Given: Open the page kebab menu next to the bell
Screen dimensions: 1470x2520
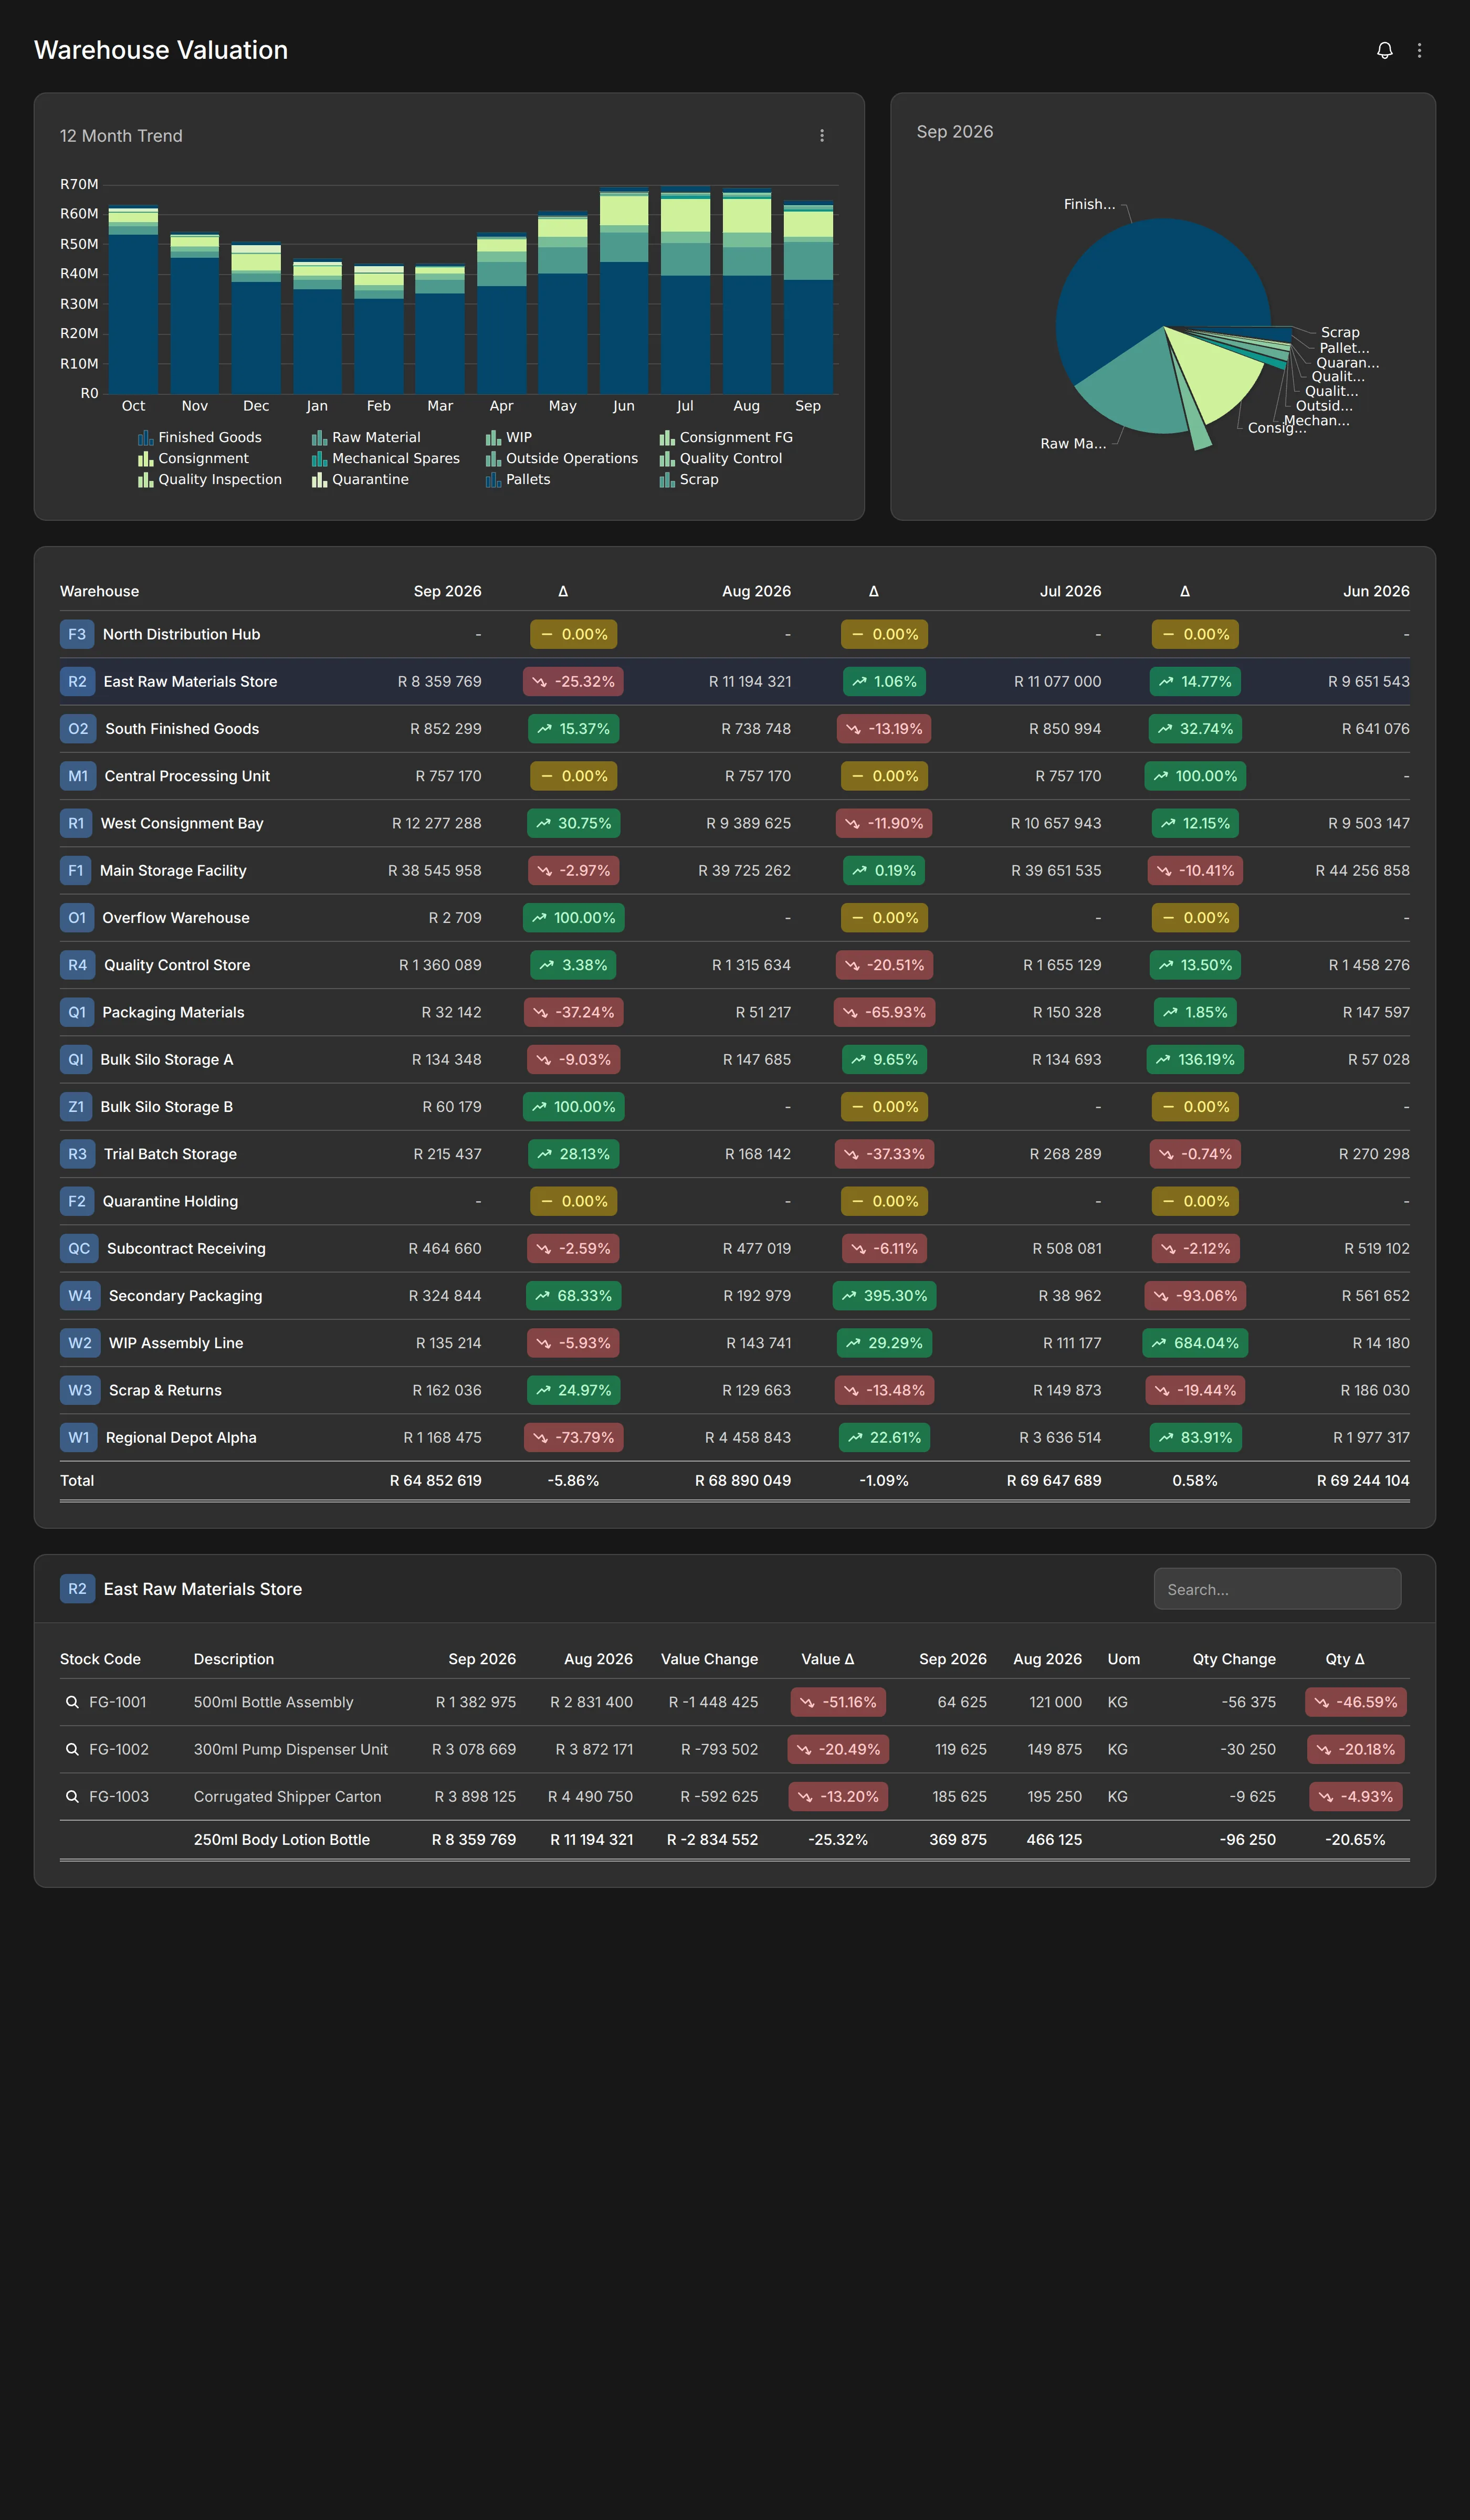Looking at the screenshot, I should click(1419, 50).
